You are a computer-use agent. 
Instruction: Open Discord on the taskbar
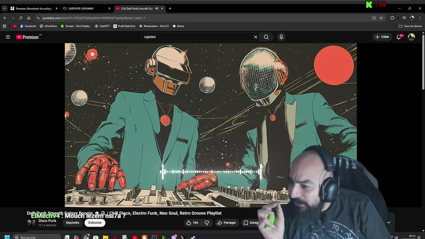pos(174,237)
